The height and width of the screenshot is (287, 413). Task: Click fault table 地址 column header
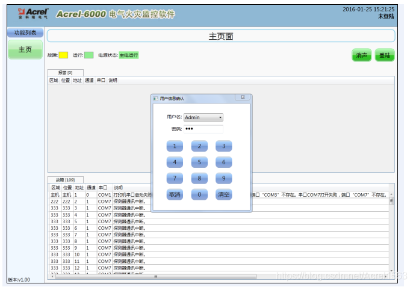[79, 188]
